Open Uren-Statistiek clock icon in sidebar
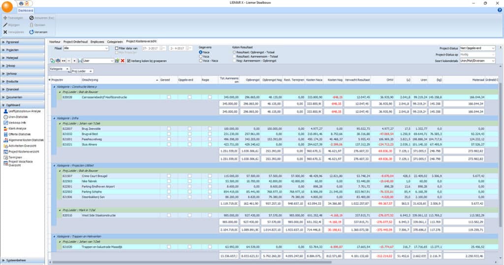Screen dimensions: 504x265 click(x=4, y=117)
